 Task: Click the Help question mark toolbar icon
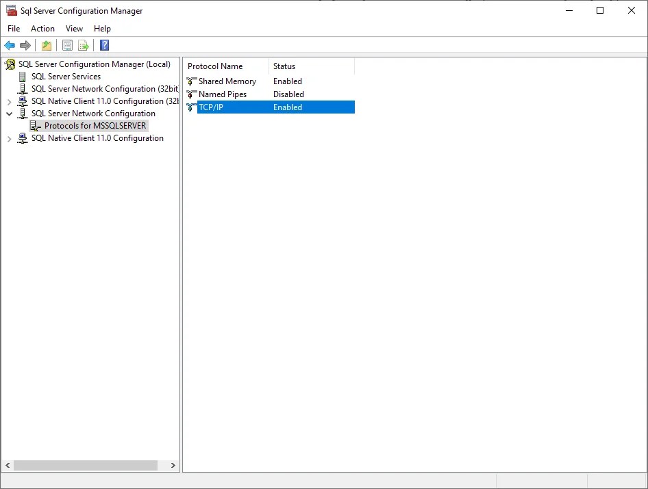[103, 45]
